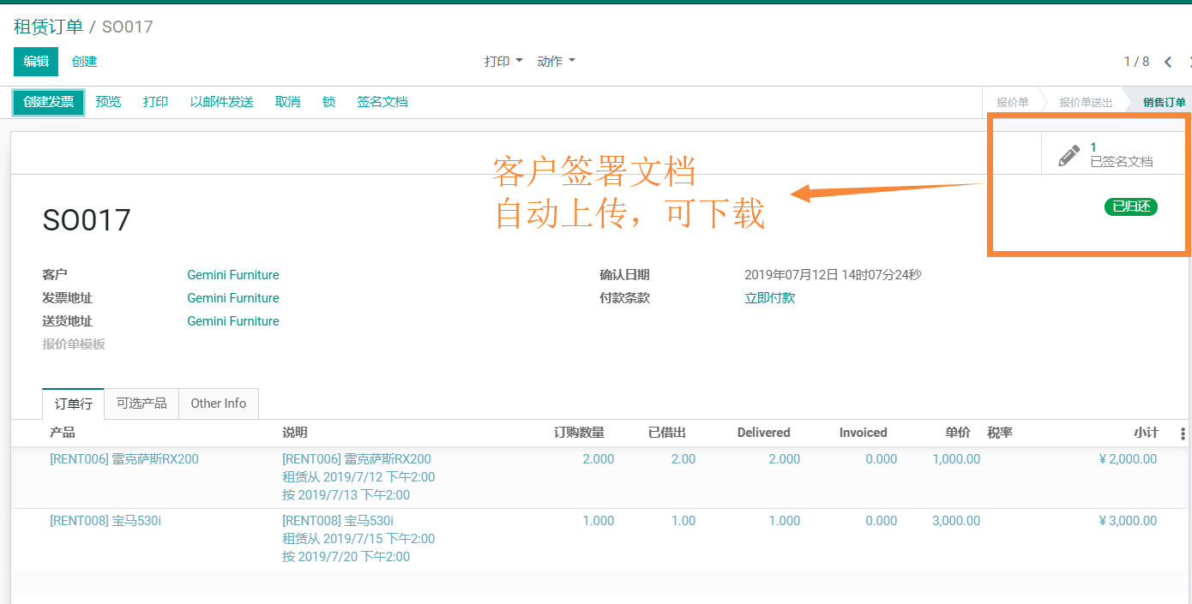Select the 报价单 status stage
This screenshot has width=1192, height=604.
pyautogui.click(x=1012, y=103)
